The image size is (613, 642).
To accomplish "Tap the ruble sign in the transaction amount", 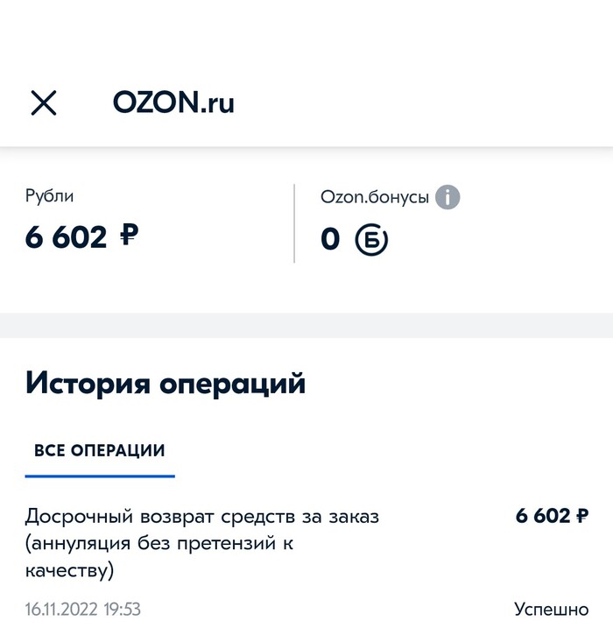I will (581, 517).
